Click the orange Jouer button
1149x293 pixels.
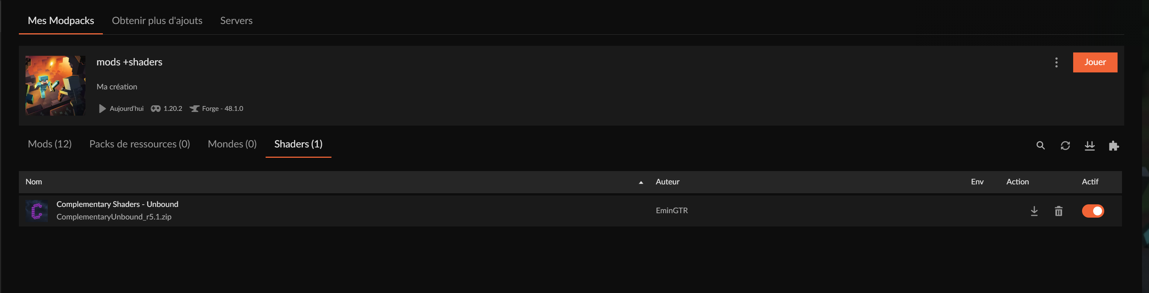pos(1095,62)
